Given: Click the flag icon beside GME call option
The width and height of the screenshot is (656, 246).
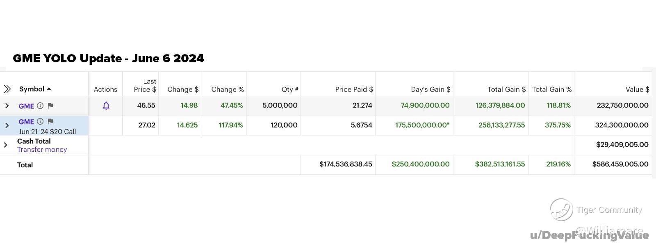Looking at the screenshot, I should (x=50, y=121).
